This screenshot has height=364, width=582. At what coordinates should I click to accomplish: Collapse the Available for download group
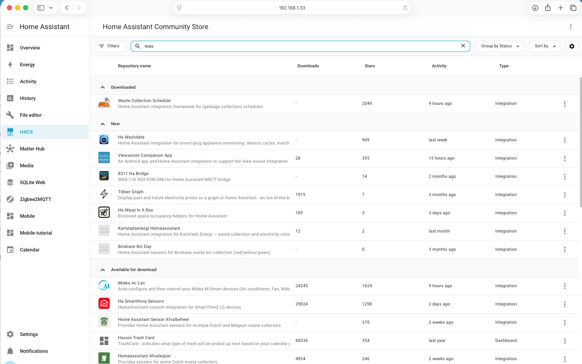click(103, 270)
